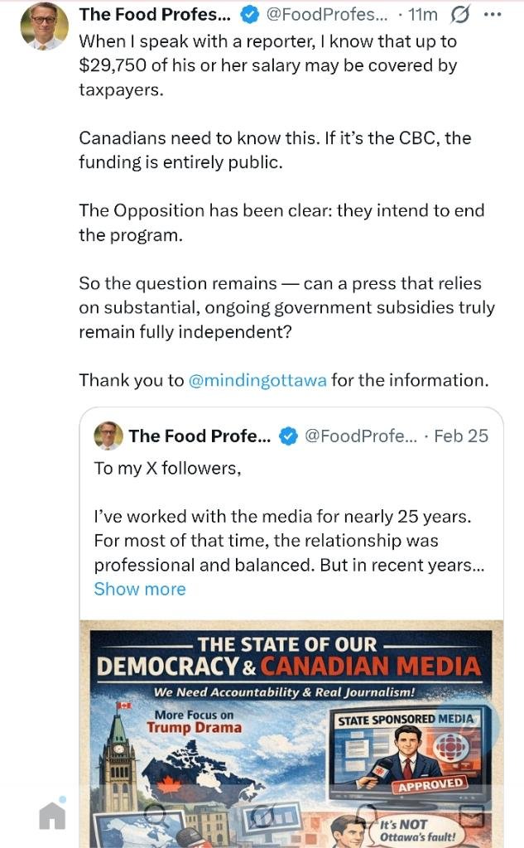
Task: Open the author's profile picture at top
Action: (x=44, y=26)
